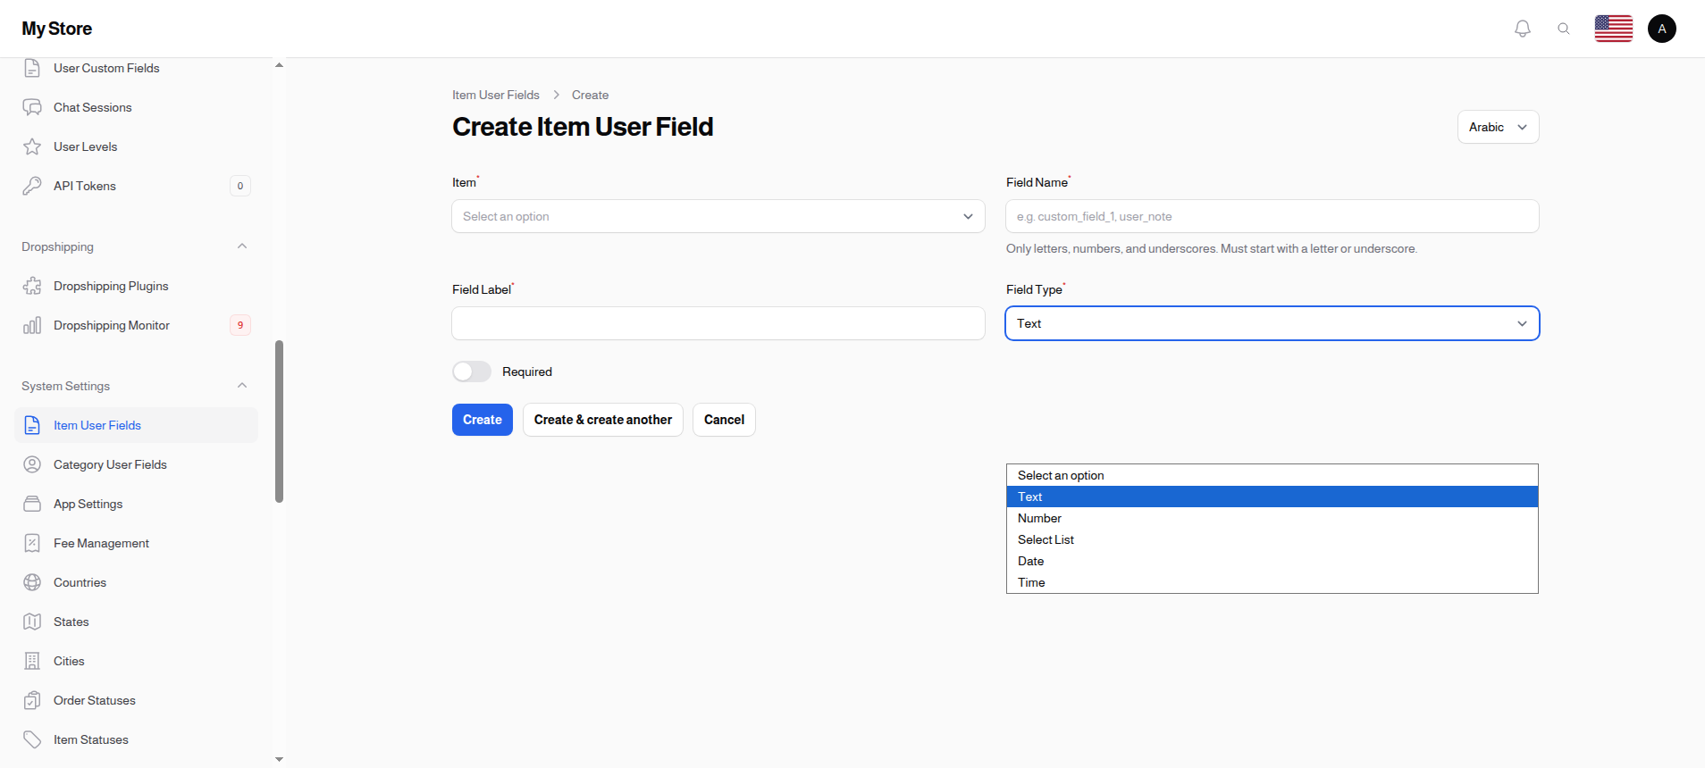Click the User Custom Fields document icon
The width and height of the screenshot is (1705, 768).
click(x=32, y=68)
